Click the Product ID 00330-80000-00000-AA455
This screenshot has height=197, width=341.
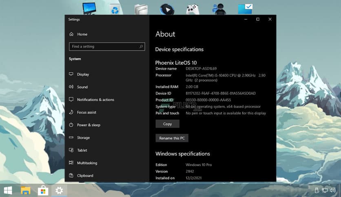pos(208,100)
